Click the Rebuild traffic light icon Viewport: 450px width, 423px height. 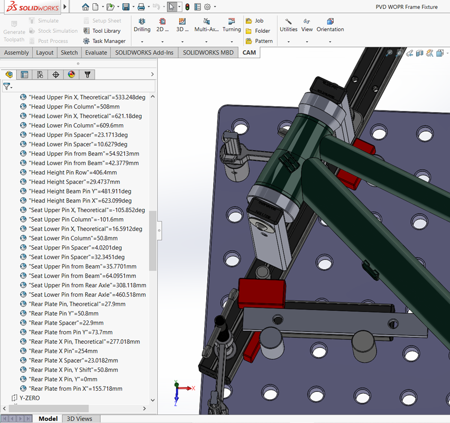pyautogui.click(x=187, y=7)
